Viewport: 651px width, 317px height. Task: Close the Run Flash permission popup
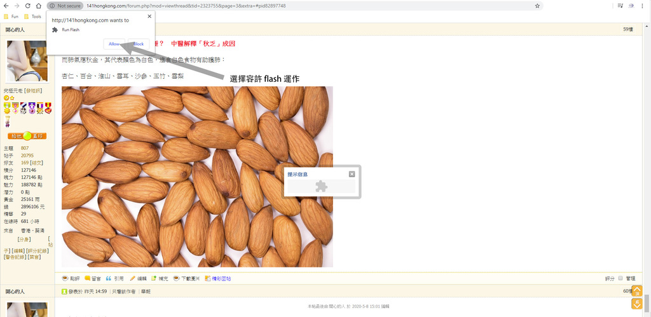149,16
